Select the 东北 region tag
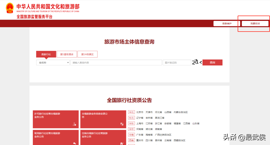This screenshot has width=270, height=145. coord(131,118)
